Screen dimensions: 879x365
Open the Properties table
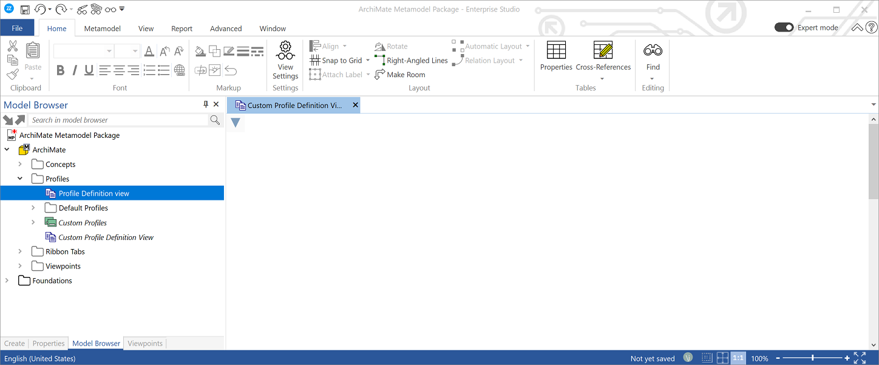pos(556,50)
